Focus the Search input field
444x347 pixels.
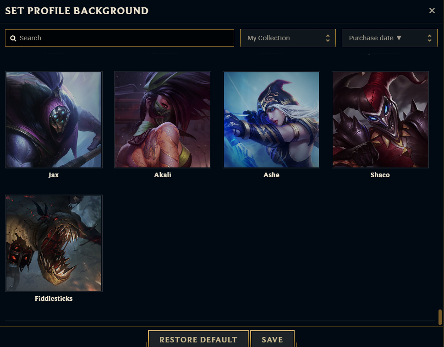120,38
